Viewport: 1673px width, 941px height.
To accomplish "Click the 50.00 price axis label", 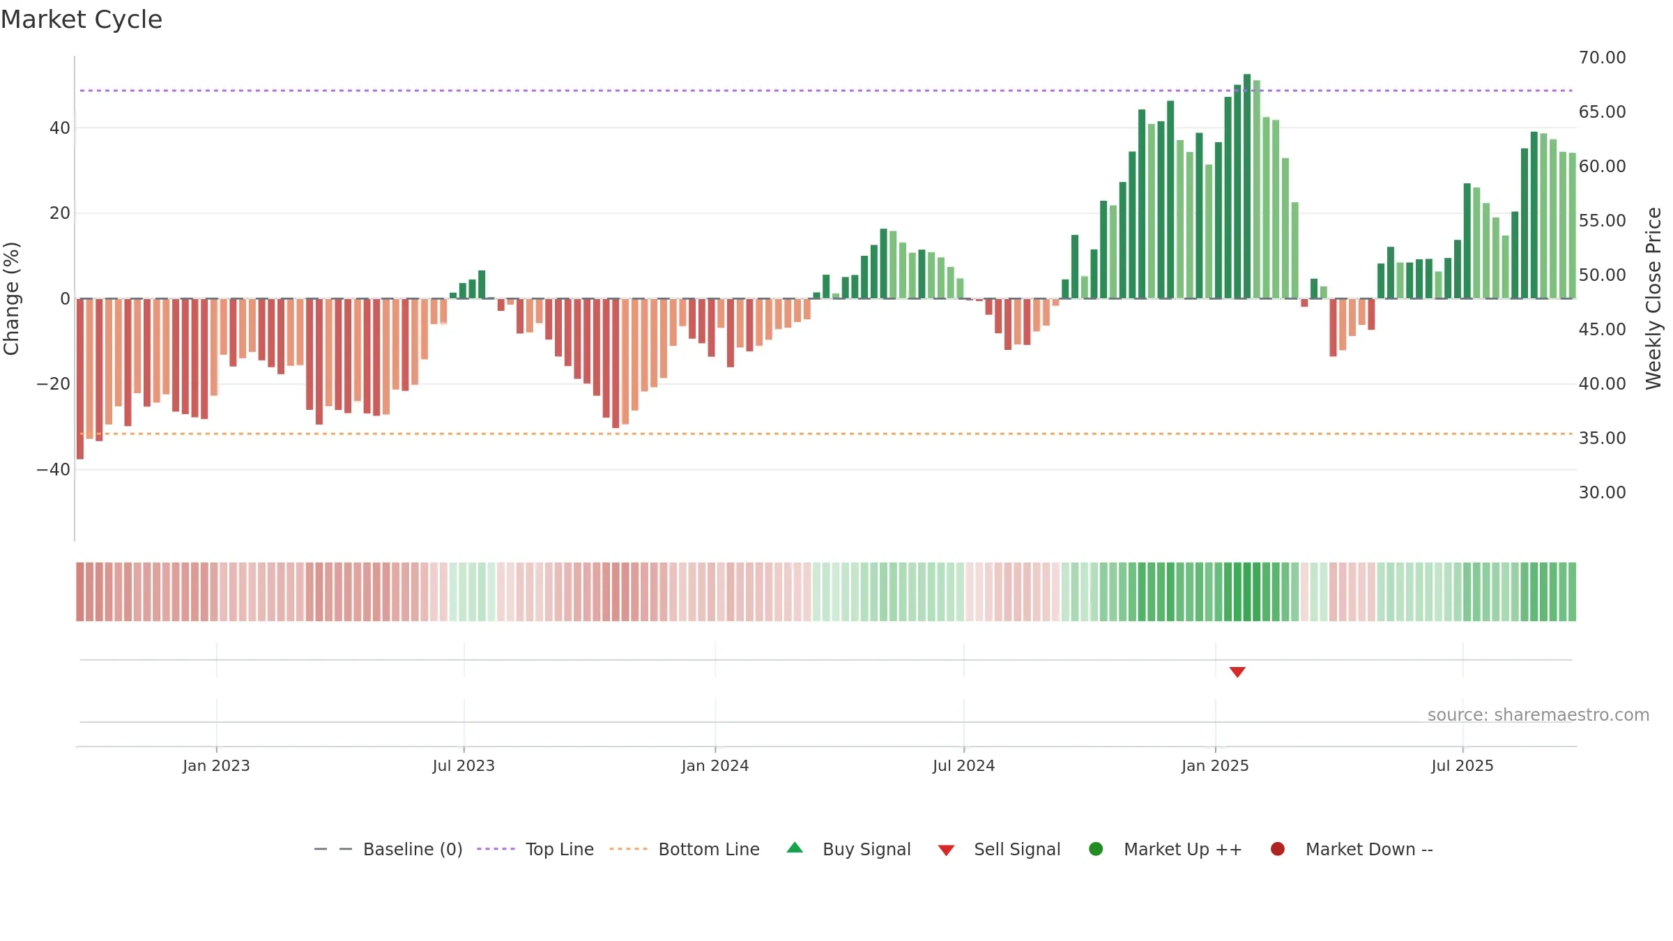I will (1602, 275).
